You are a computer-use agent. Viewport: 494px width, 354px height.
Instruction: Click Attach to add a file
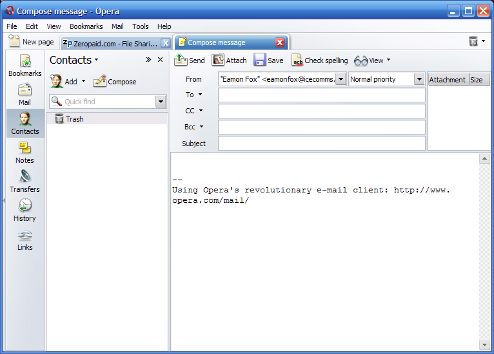coord(229,60)
